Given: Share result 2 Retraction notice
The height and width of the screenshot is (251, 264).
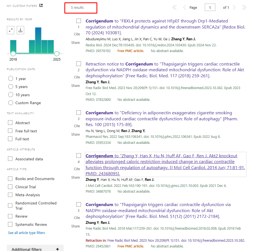Looking at the screenshot, I should [x=75, y=86].
